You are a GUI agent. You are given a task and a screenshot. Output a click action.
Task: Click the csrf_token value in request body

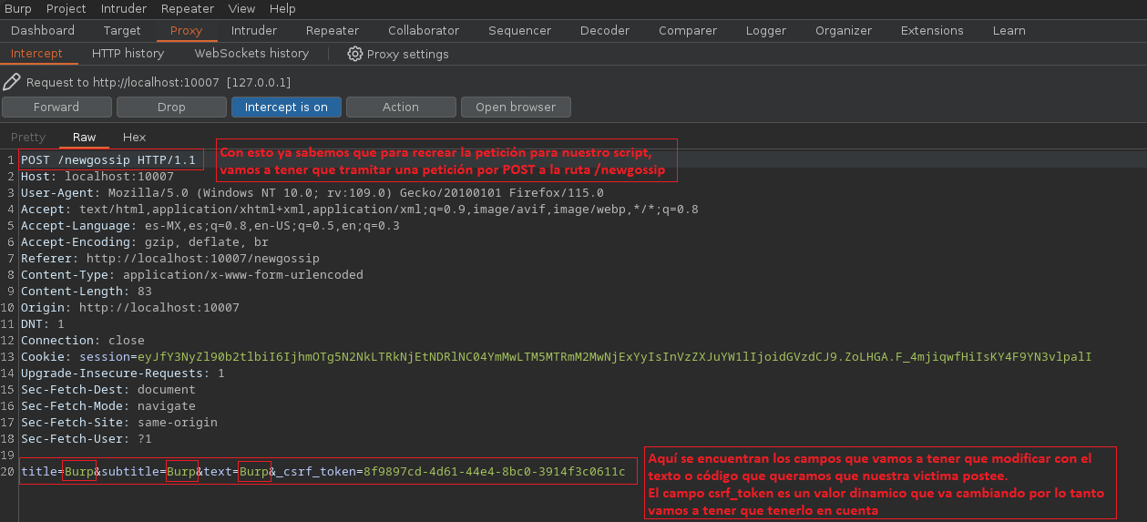494,471
